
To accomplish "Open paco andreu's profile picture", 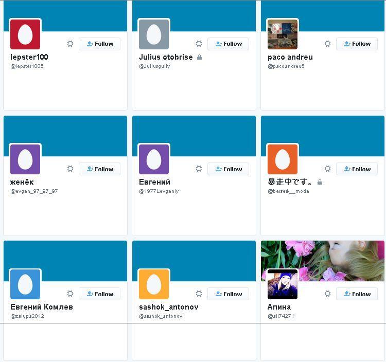I will tap(283, 34).
